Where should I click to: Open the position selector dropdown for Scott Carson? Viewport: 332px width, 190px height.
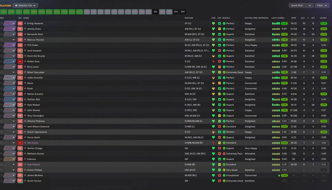coord(14,181)
